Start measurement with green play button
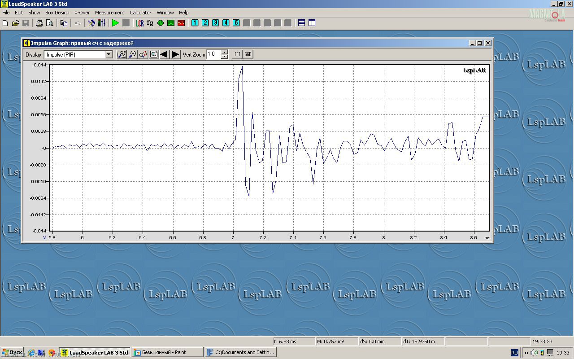Viewport: 574px width, 359px height. [x=116, y=23]
